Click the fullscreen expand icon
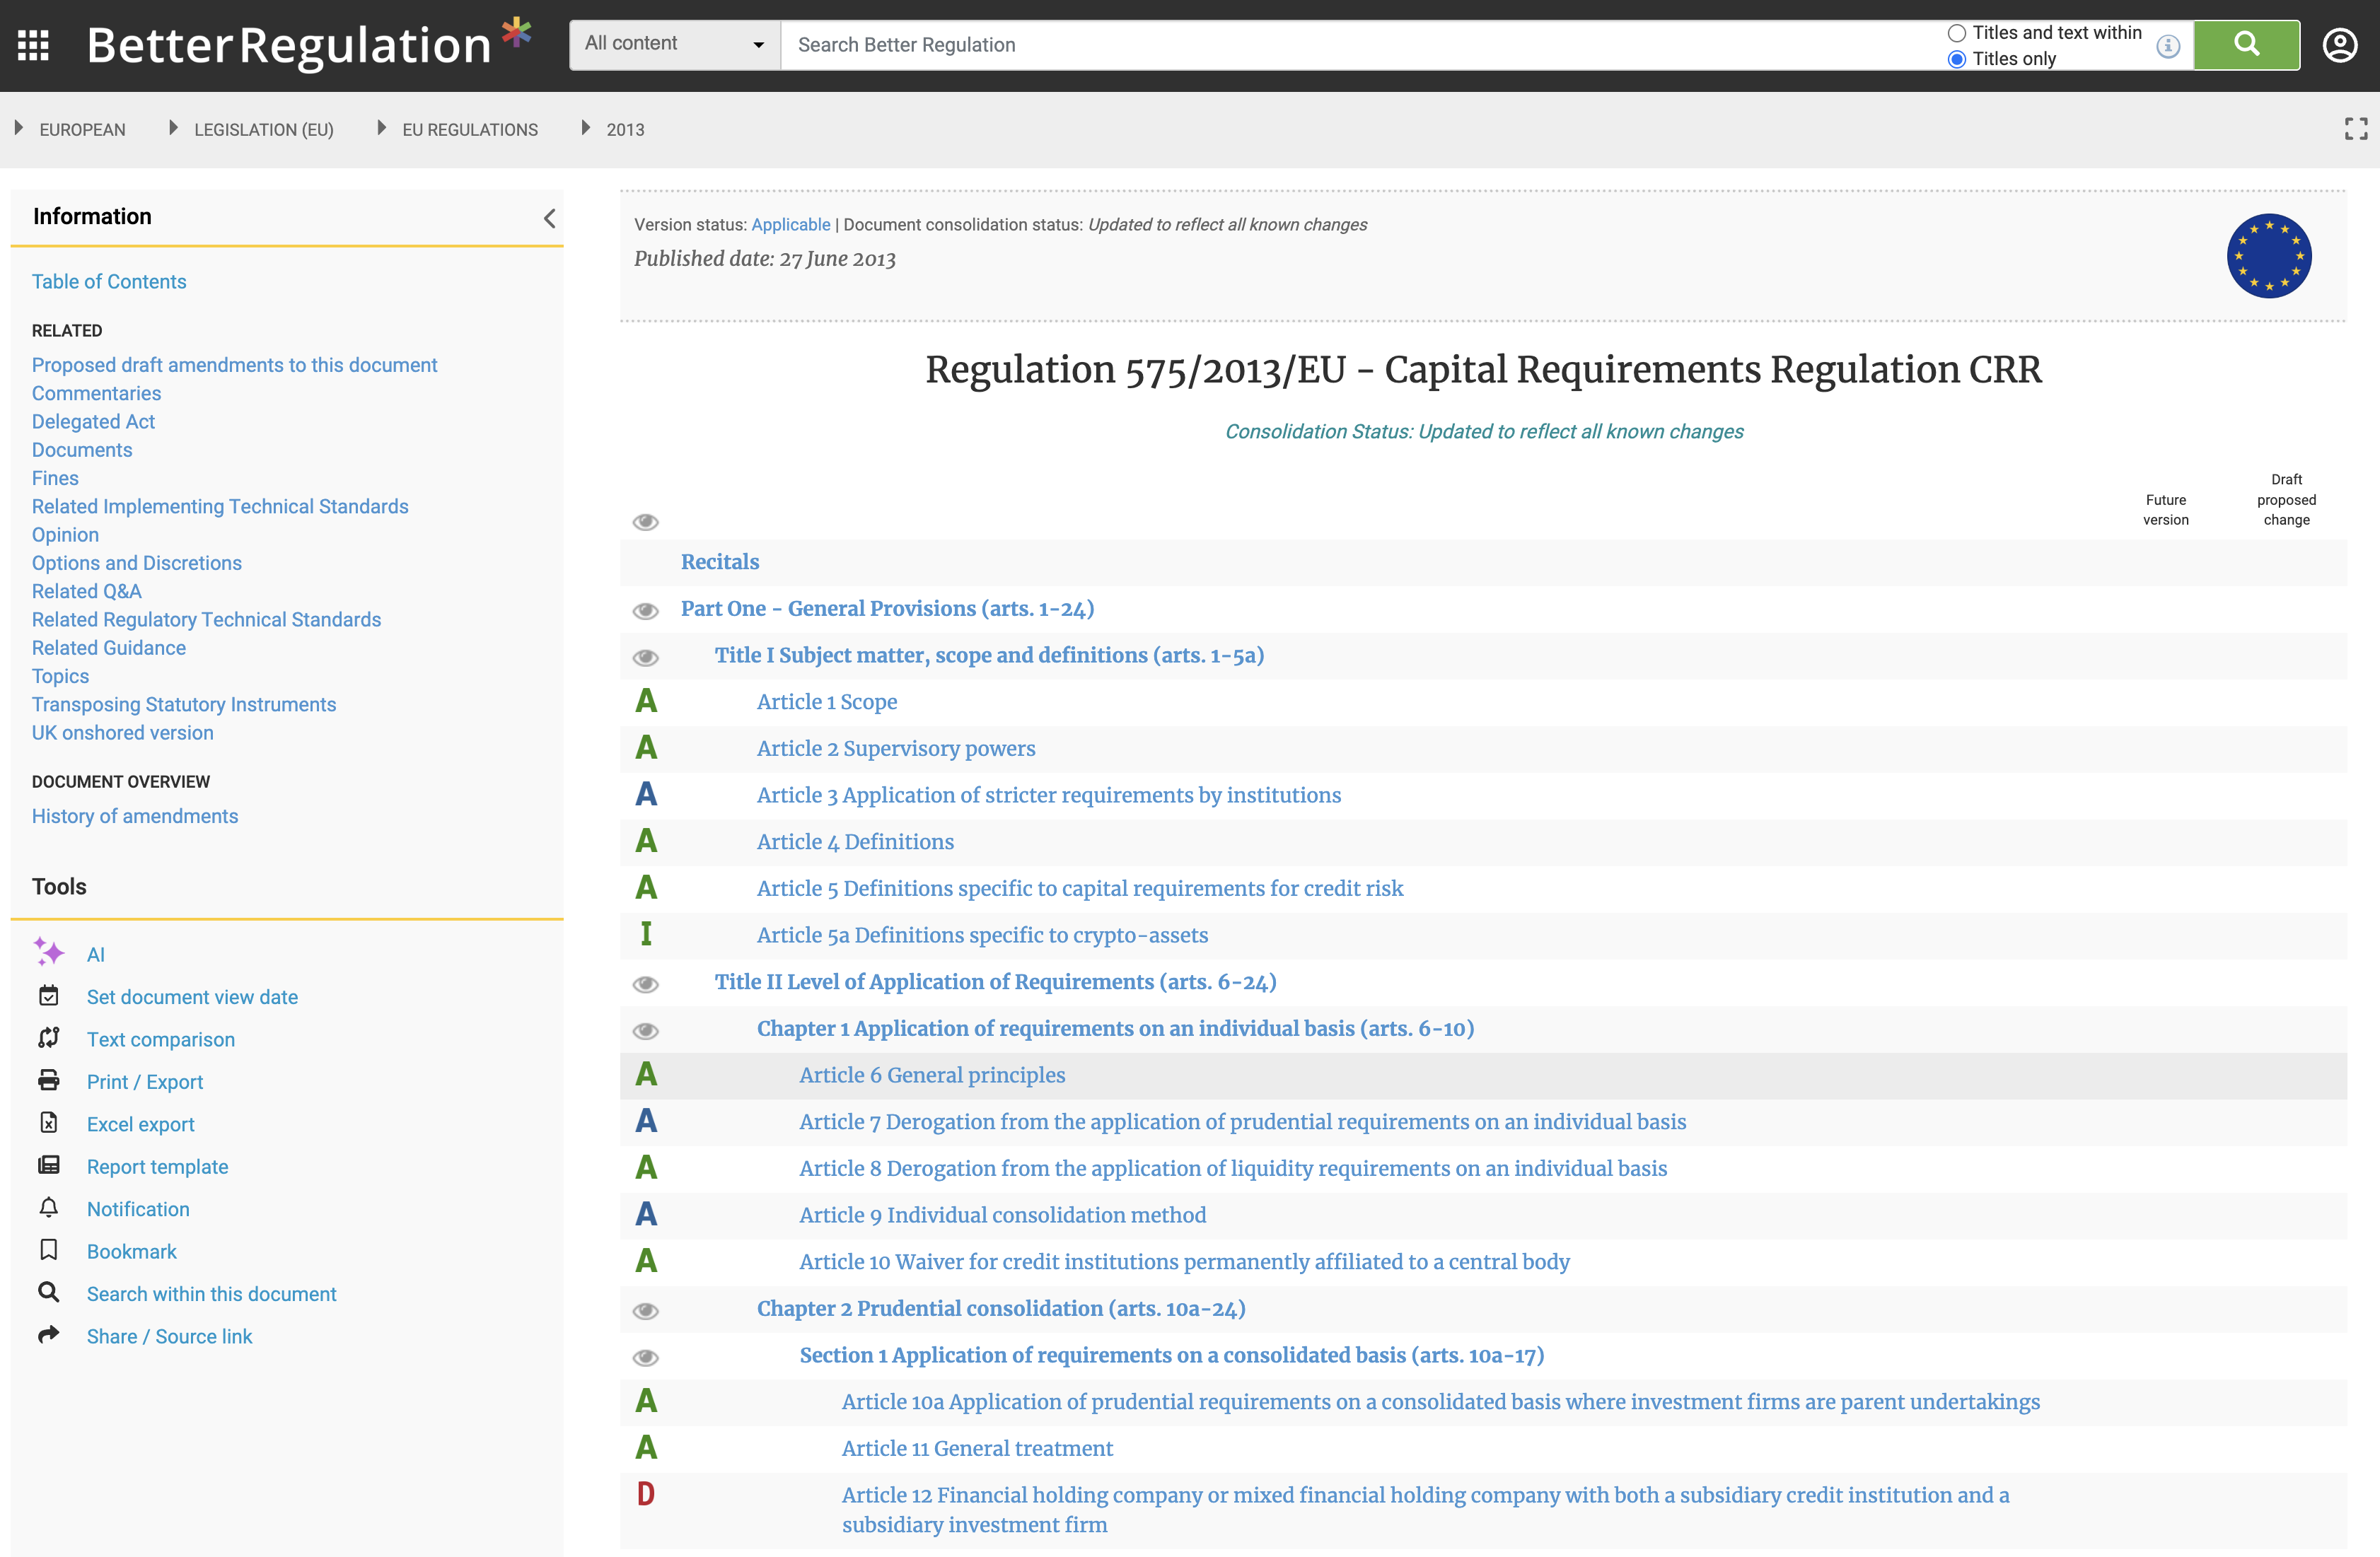The image size is (2380, 1557). pos(2355,129)
